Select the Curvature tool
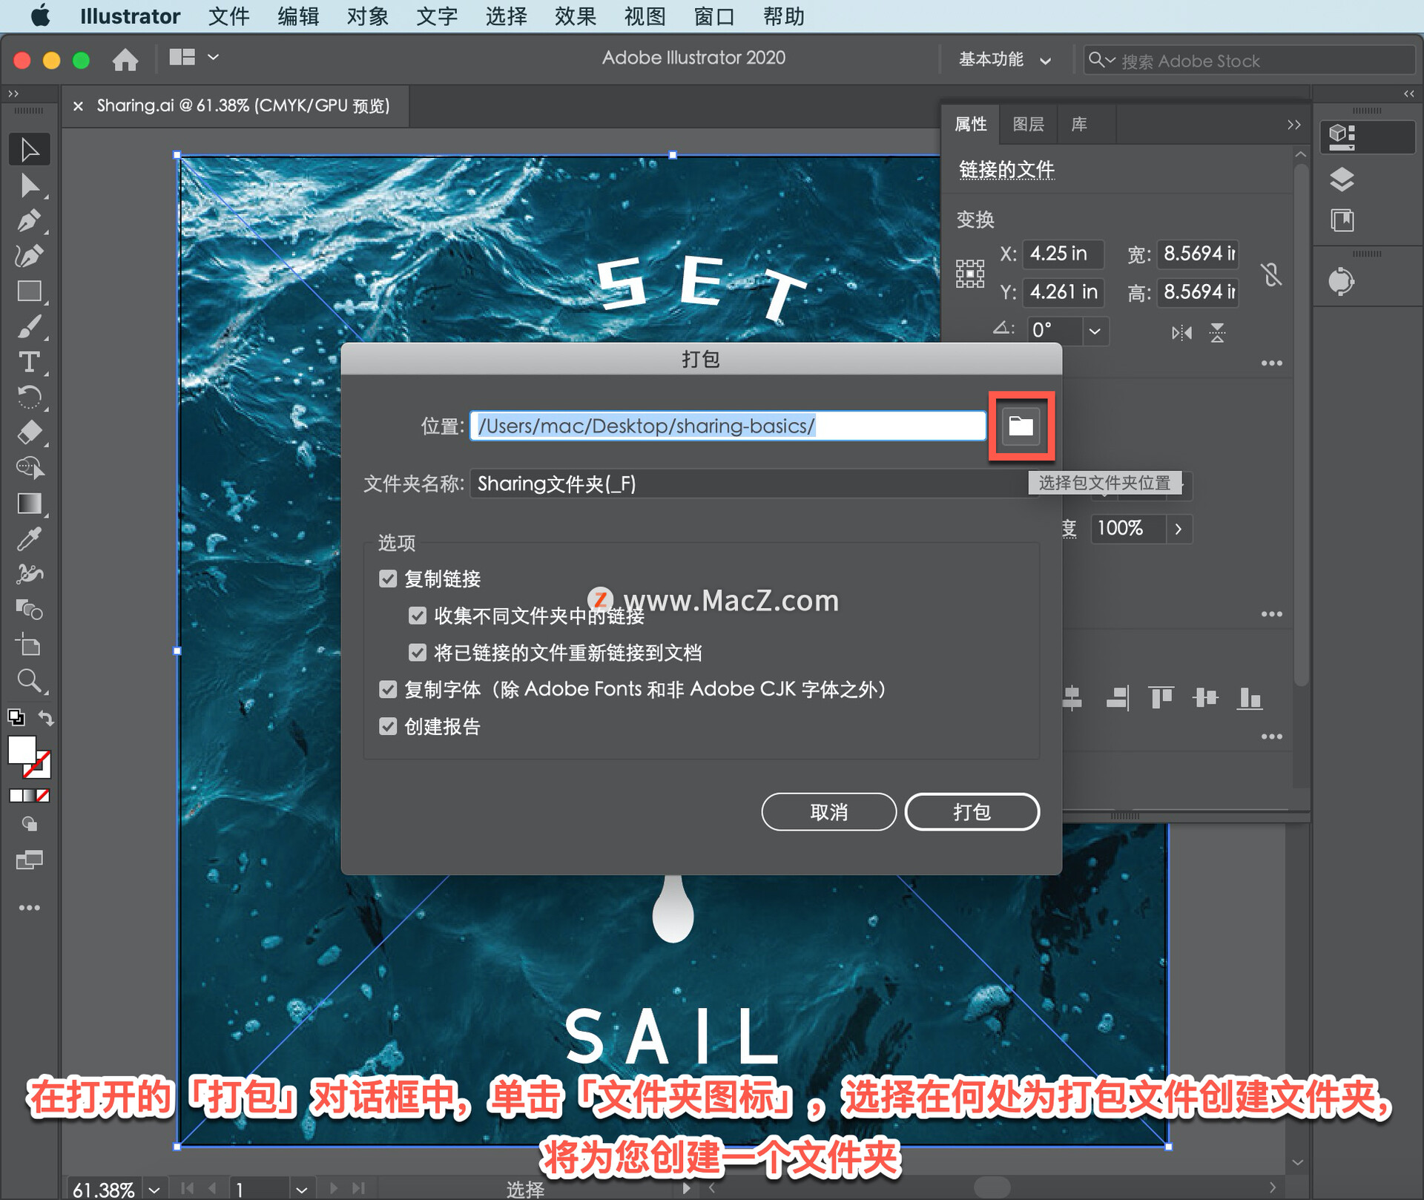1424x1200 pixels. click(30, 255)
